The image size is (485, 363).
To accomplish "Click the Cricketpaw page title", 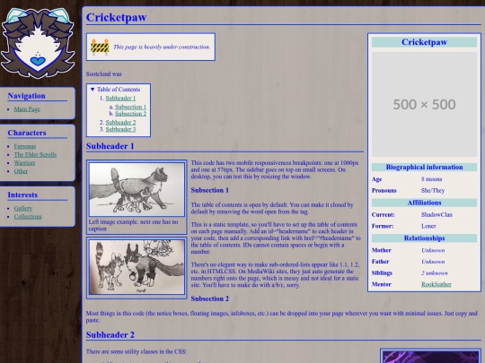I will 116,17.
